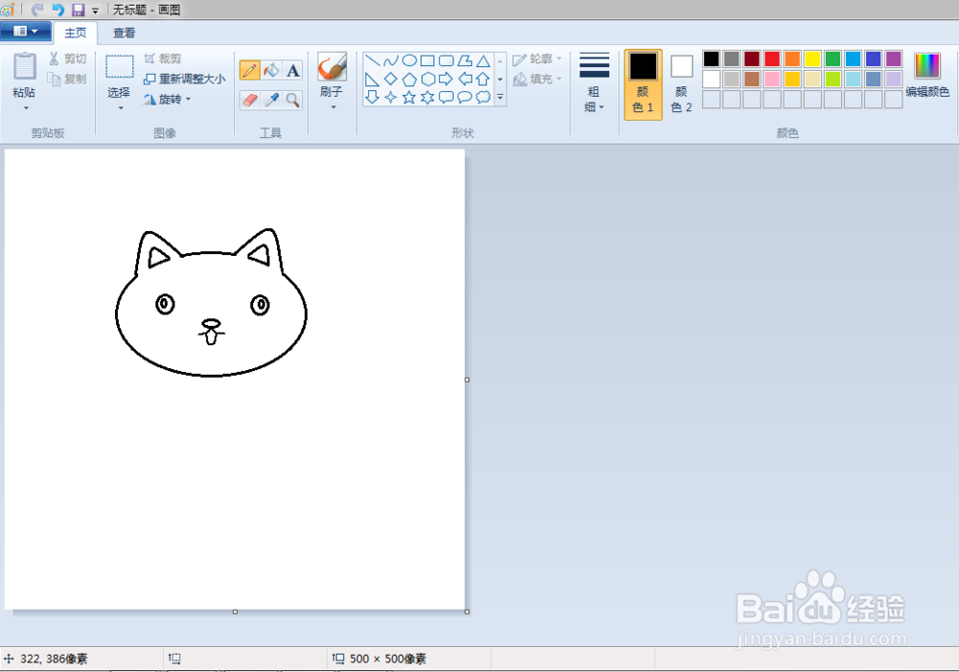The width and height of the screenshot is (959, 672).
Task: Open the Outline (轮廓) dropdown
Action: coord(538,59)
